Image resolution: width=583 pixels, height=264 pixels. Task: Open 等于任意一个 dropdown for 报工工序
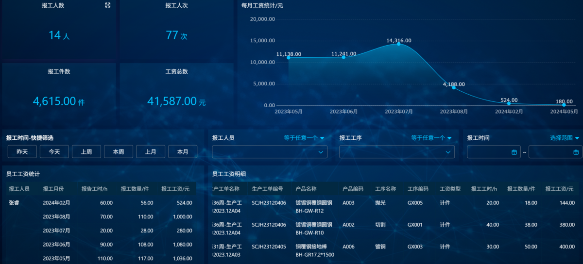click(431, 138)
